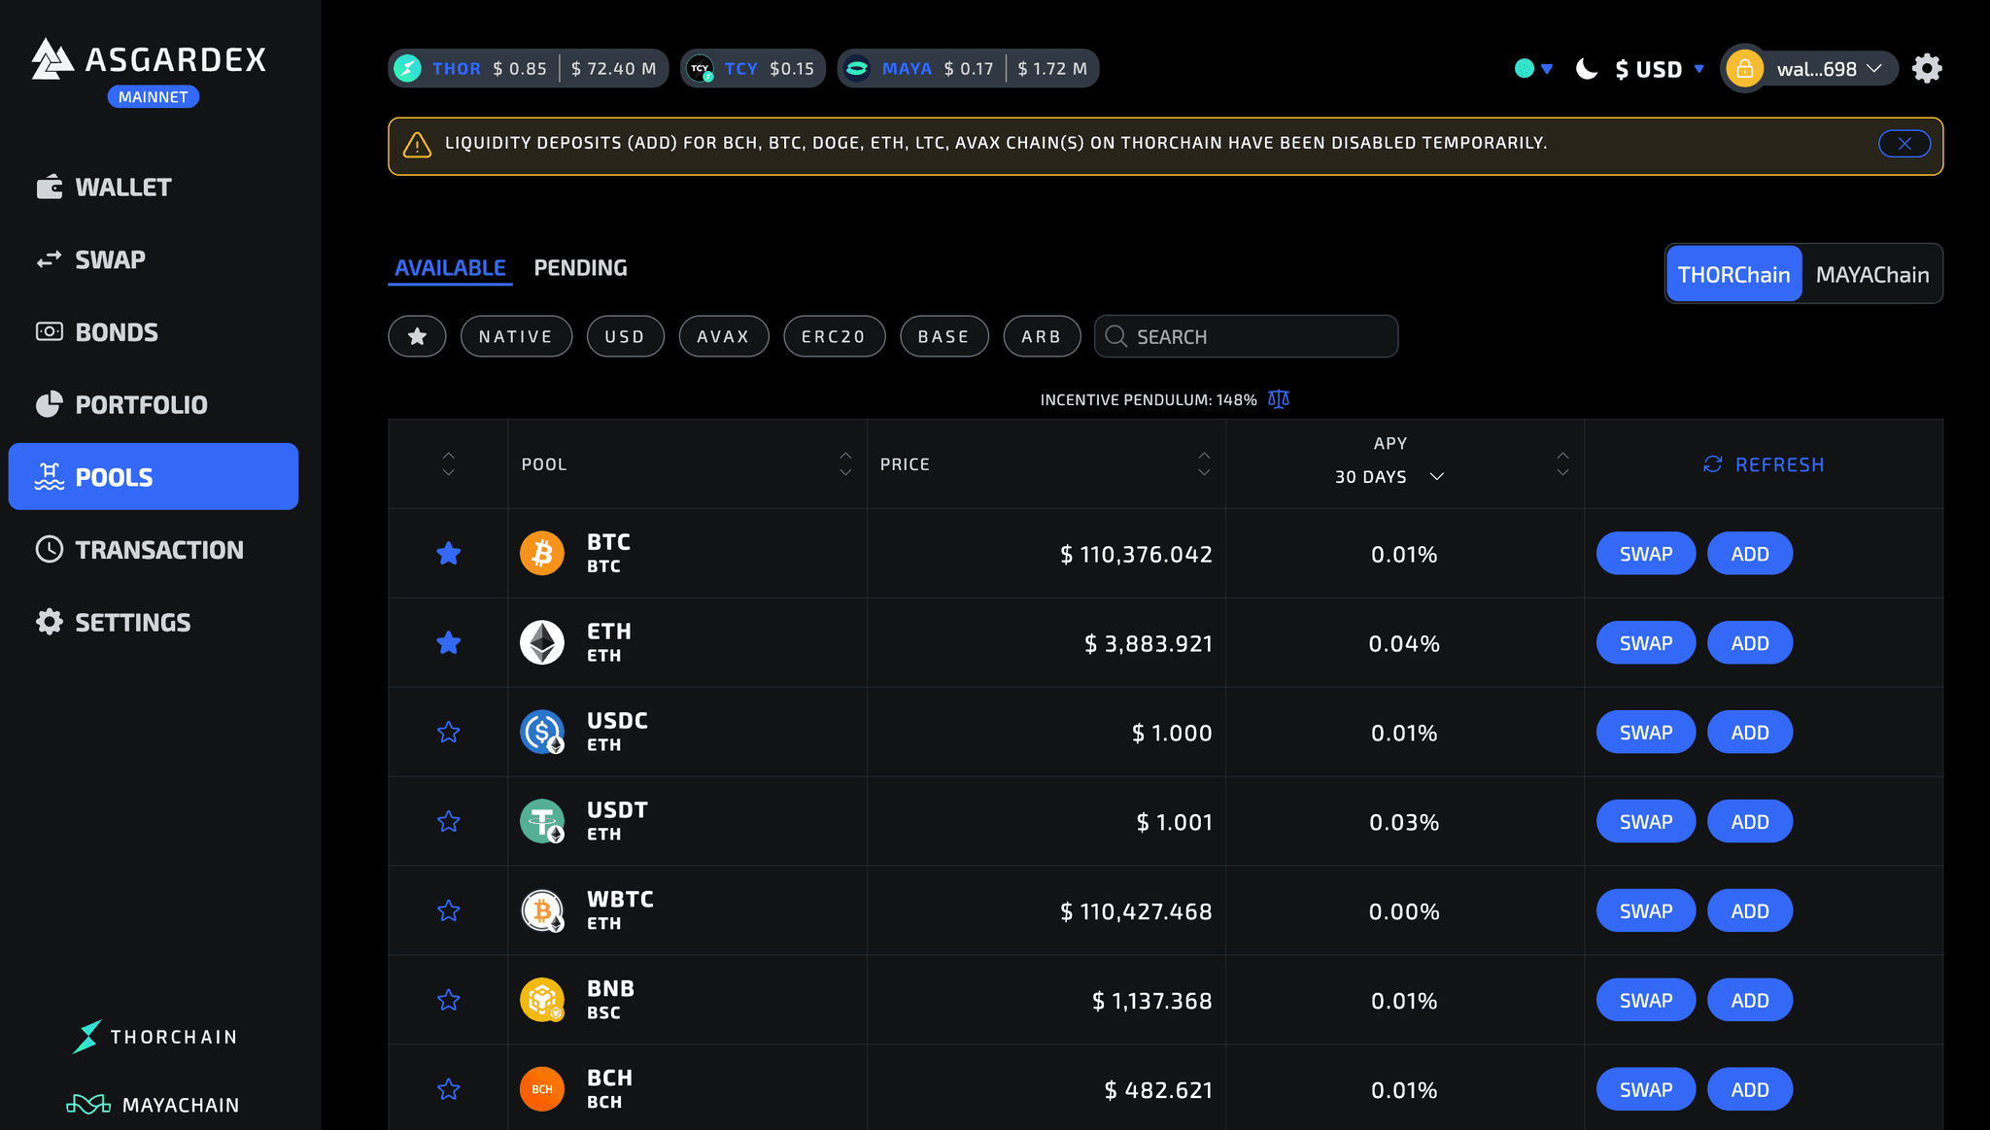Image resolution: width=1990 pixels, height=1130 pixels.
Task: Open the Bonds page from the sidebar
Action: (x=117, y=331)
